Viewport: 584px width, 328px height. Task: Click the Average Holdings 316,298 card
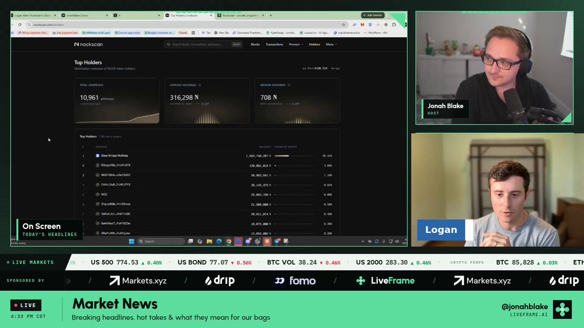207,101
